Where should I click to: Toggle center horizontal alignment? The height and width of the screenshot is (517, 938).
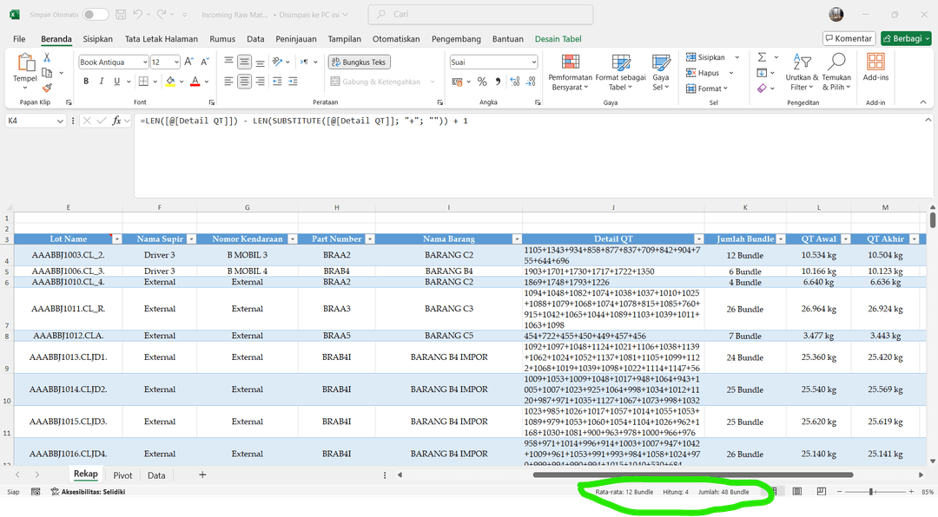245,82
